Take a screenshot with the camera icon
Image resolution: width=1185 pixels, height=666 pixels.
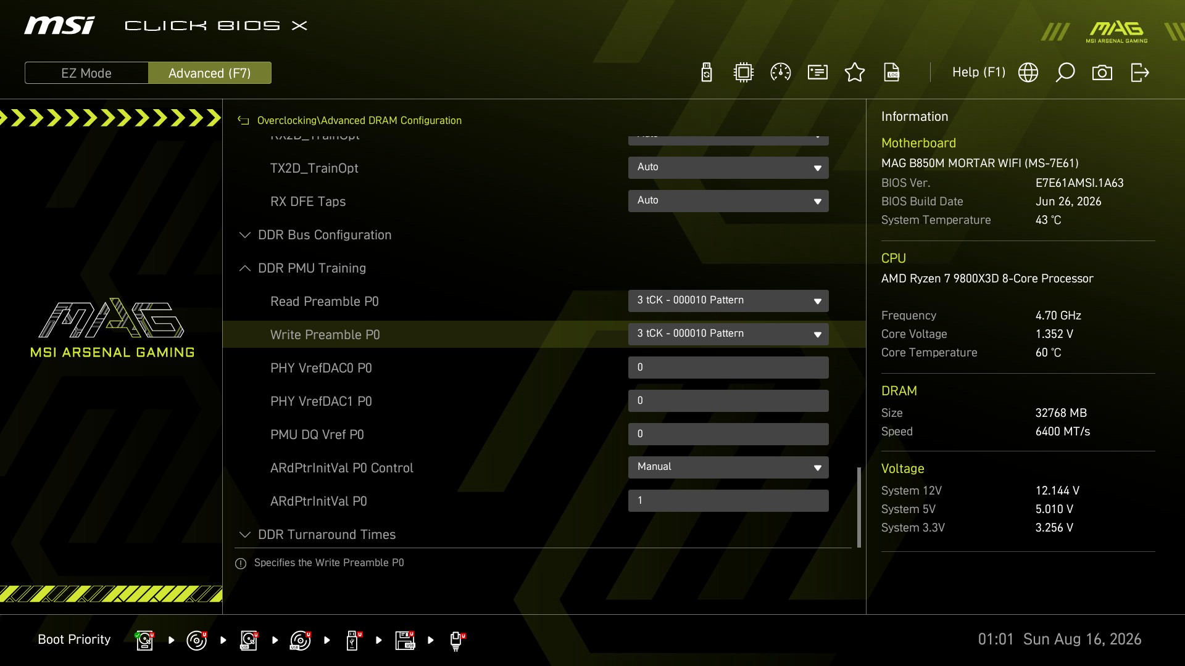(x=1102, y=73)
